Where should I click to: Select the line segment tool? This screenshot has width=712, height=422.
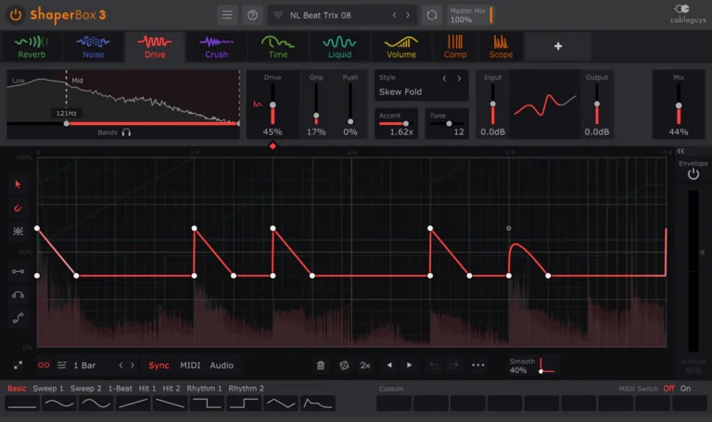coord(18,271)
